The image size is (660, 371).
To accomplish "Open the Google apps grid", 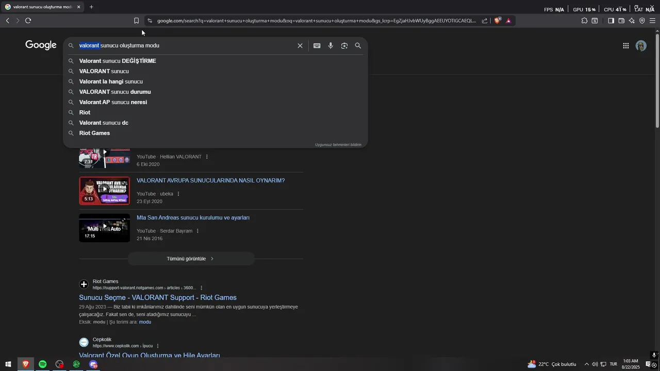I will pos(626,46).
